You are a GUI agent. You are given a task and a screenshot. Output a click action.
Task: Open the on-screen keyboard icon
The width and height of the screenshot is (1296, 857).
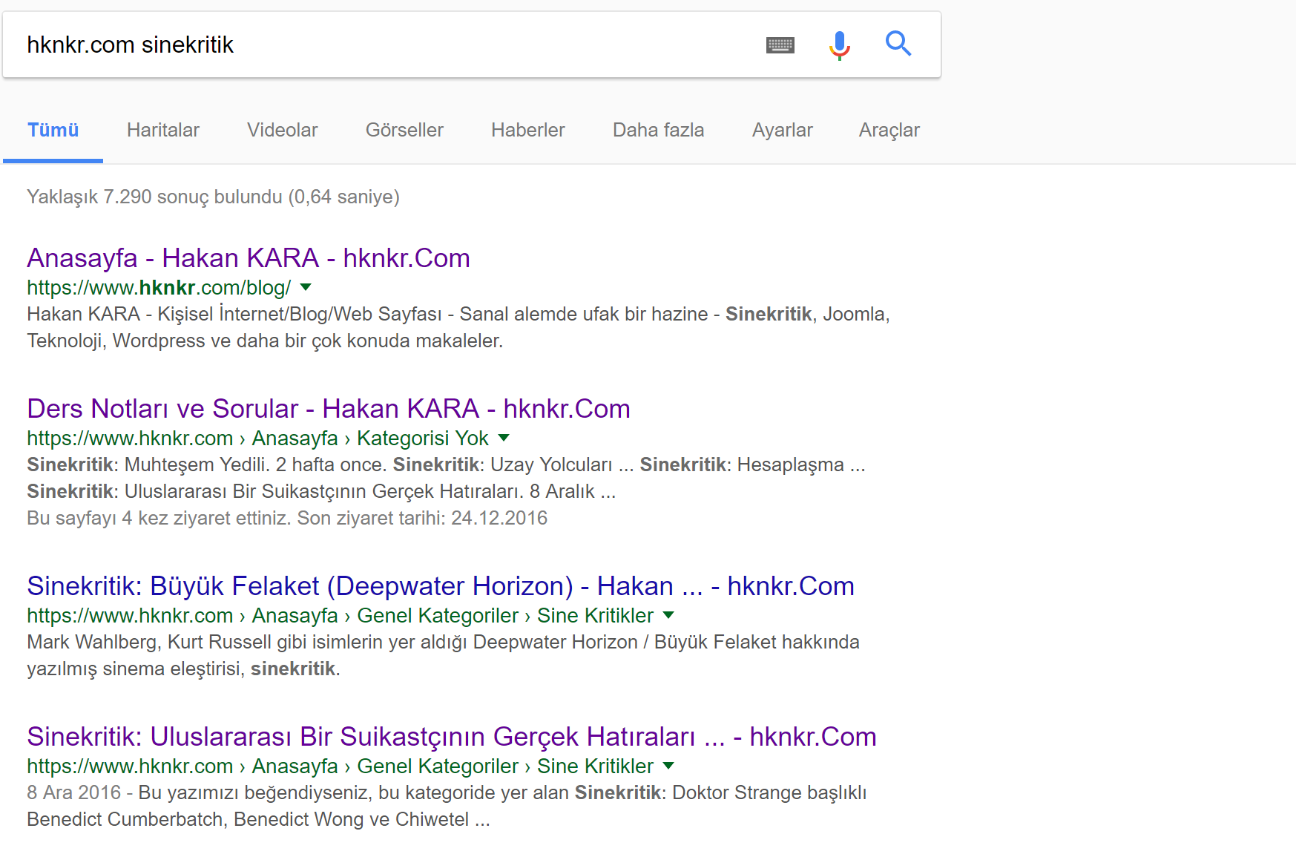[x=780, y=45]
